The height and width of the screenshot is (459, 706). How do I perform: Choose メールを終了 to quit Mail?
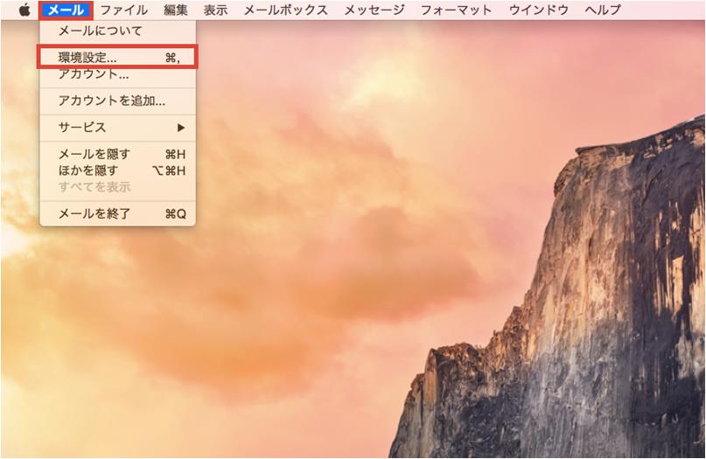[x=117, y=213]
